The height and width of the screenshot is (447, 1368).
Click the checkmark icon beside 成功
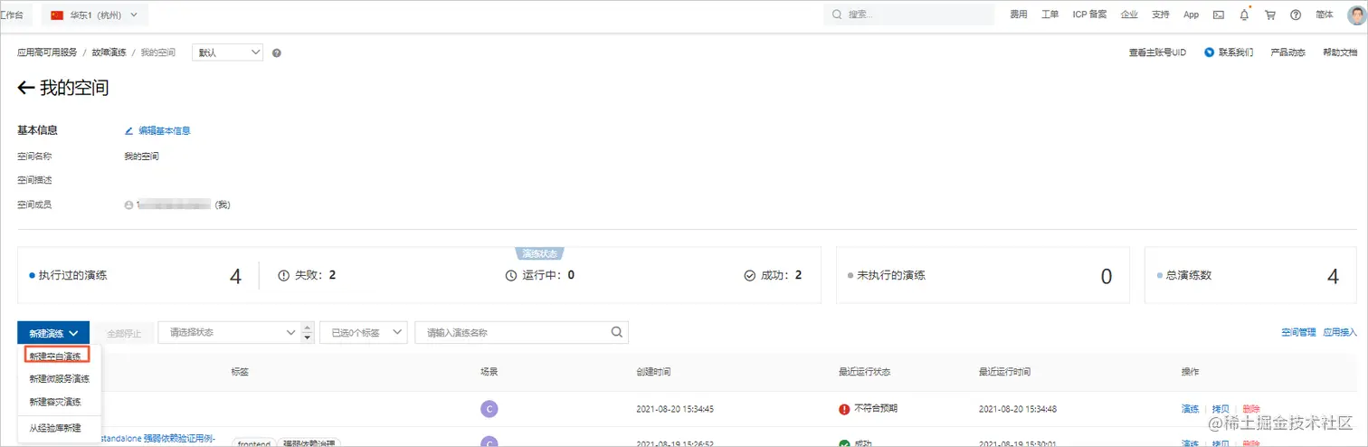point(749,275)
